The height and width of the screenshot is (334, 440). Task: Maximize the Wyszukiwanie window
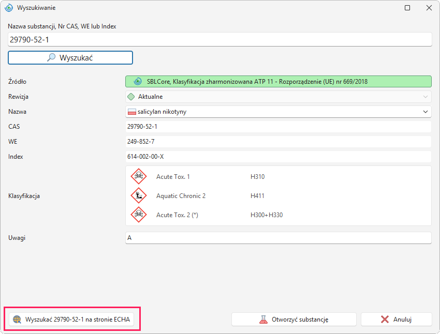pyautogui.click(x=407, y=8)
